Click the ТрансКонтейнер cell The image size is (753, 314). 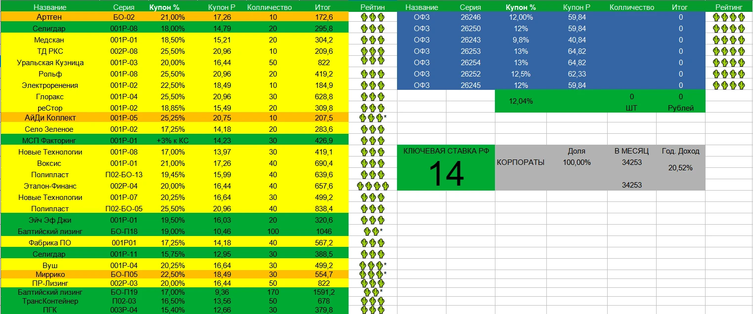[49, 301]
